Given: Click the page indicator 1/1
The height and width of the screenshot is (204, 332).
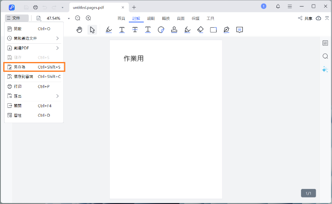Looking at the screenshot, I should [308, 193].
